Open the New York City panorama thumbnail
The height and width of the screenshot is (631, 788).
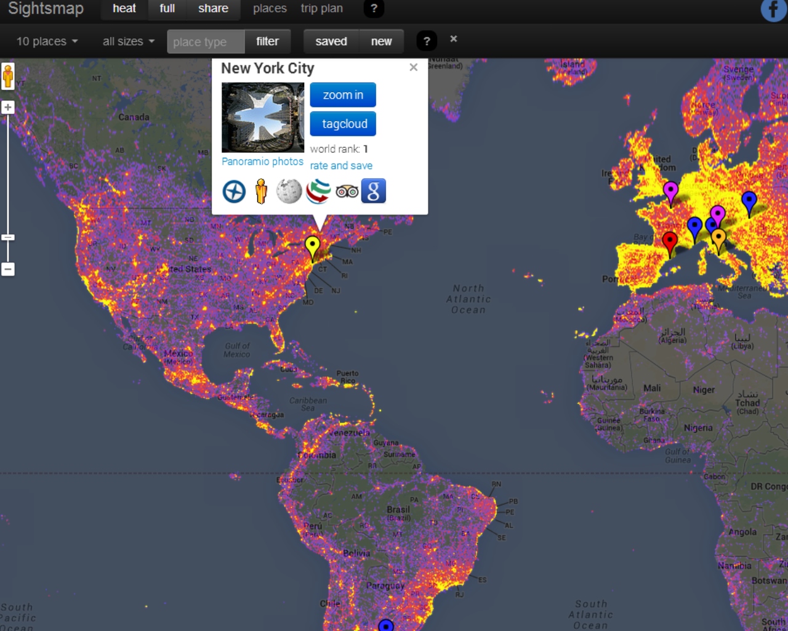pyautogui.click(x=263, y=118)
